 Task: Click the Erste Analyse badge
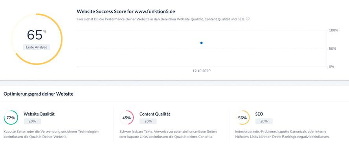click(x=37, y=47)
